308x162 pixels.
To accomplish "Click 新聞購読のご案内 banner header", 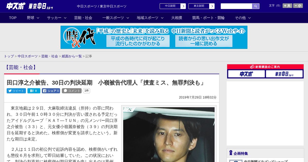I will [x=265, y=67].
